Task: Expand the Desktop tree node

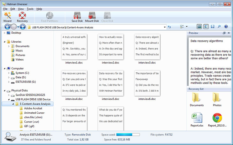Action: coord(4,33)
